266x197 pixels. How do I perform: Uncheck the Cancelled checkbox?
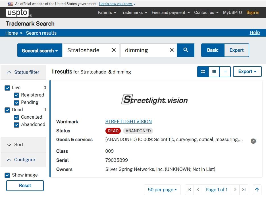coord(16,117)
